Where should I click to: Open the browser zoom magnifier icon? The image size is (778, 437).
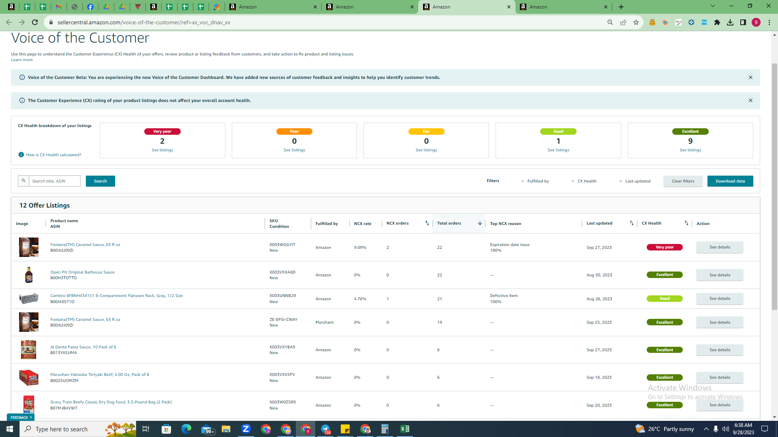point(610,22)
